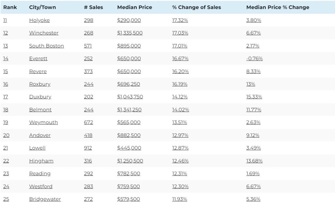Select Hingham's 13.68% price change
Viewport: 335px width, 207px height.
point(254,161)
